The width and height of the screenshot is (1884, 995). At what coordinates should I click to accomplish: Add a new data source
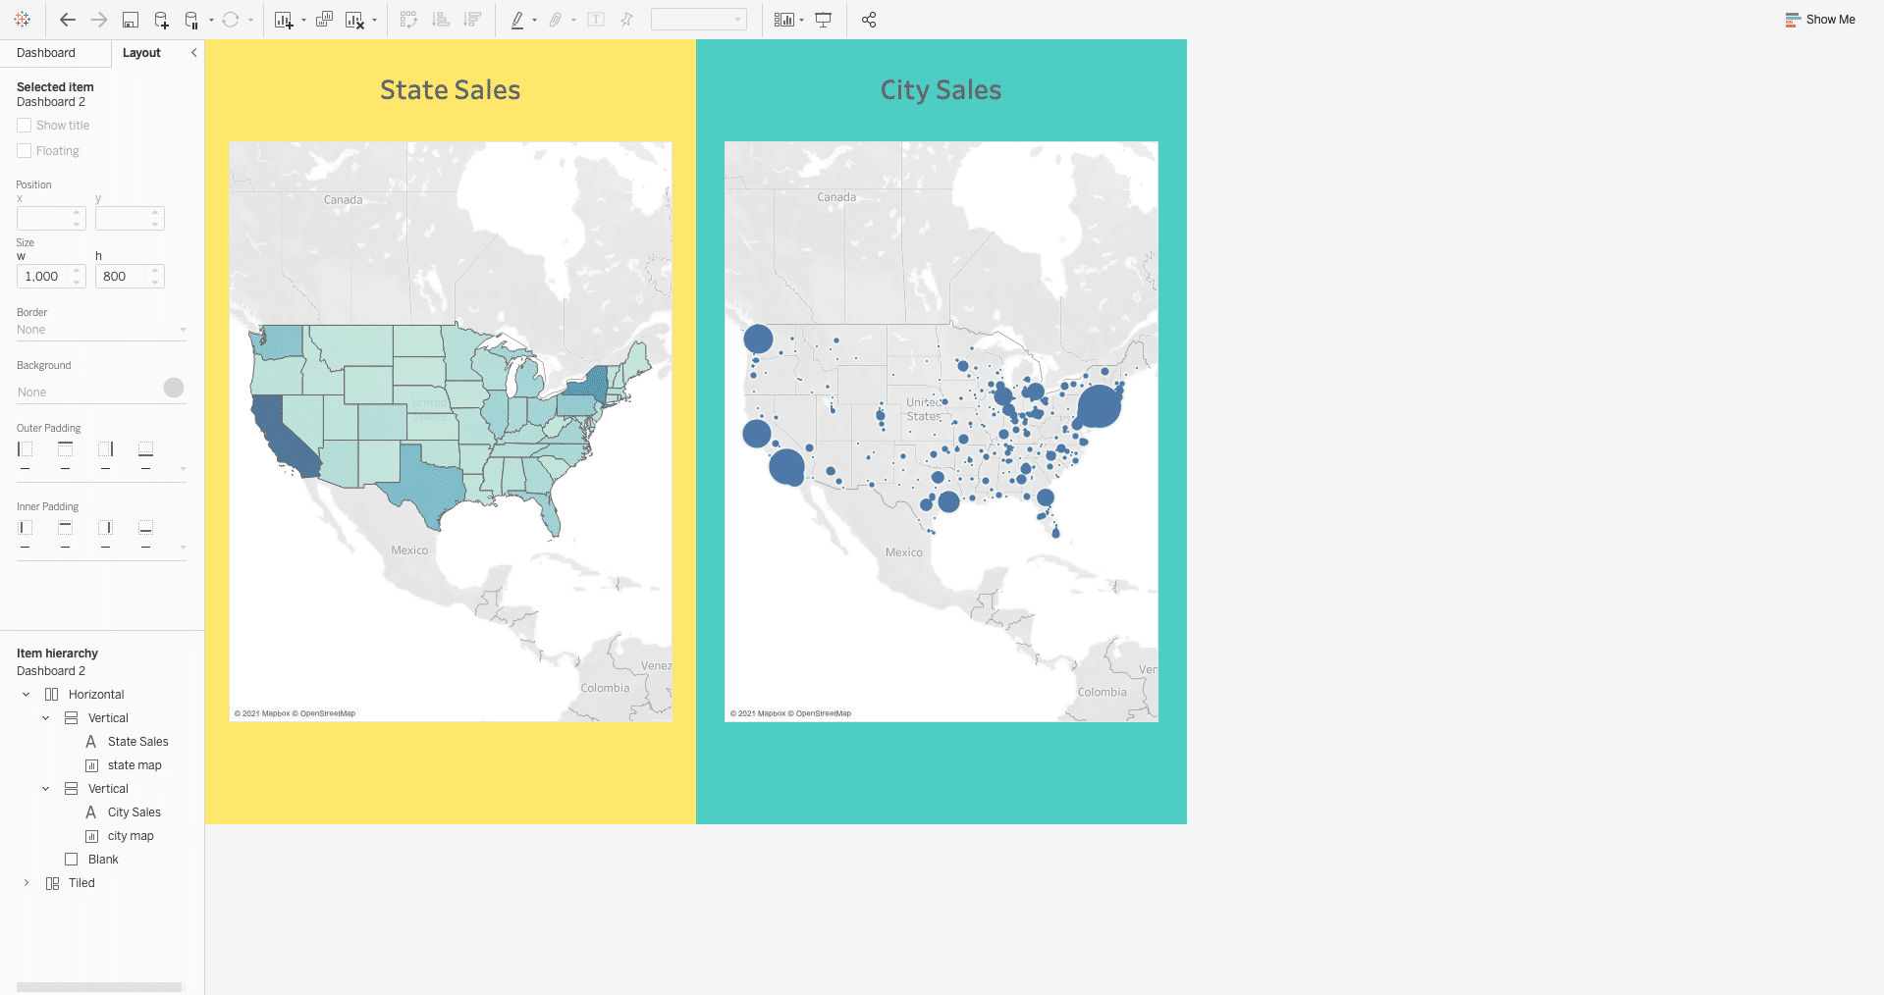click(160, 19)
